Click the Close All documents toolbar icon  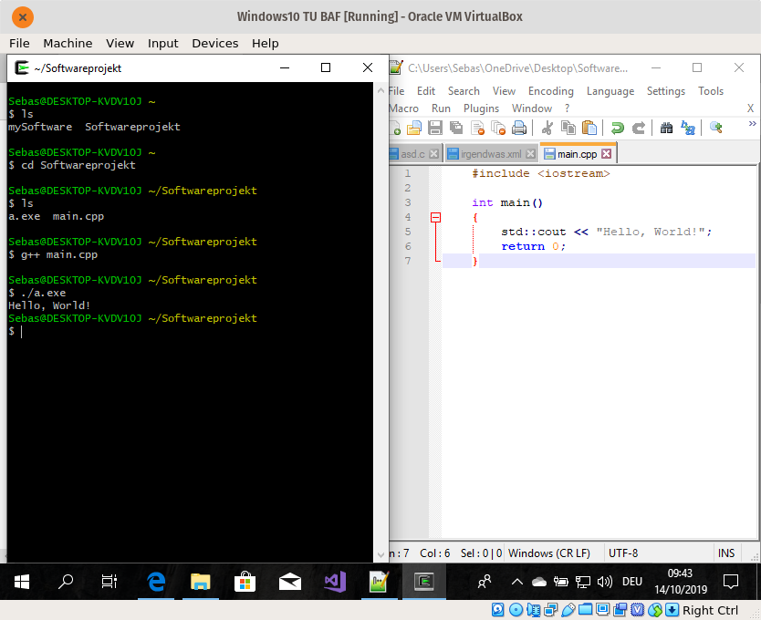(498, 128)
